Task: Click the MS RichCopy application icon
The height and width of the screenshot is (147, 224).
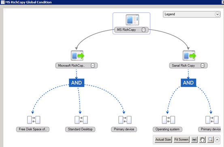Action: click(x=132, y=20)
